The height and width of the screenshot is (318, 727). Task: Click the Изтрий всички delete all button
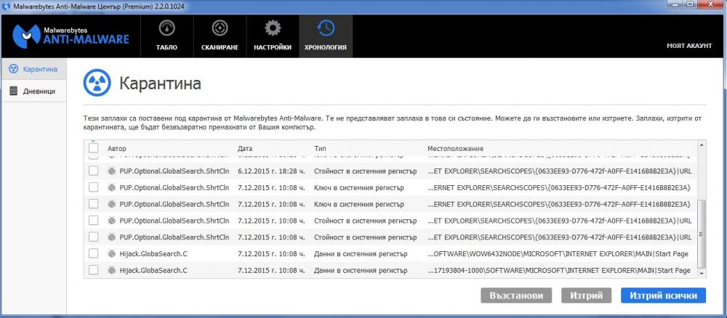click(663, 295)
